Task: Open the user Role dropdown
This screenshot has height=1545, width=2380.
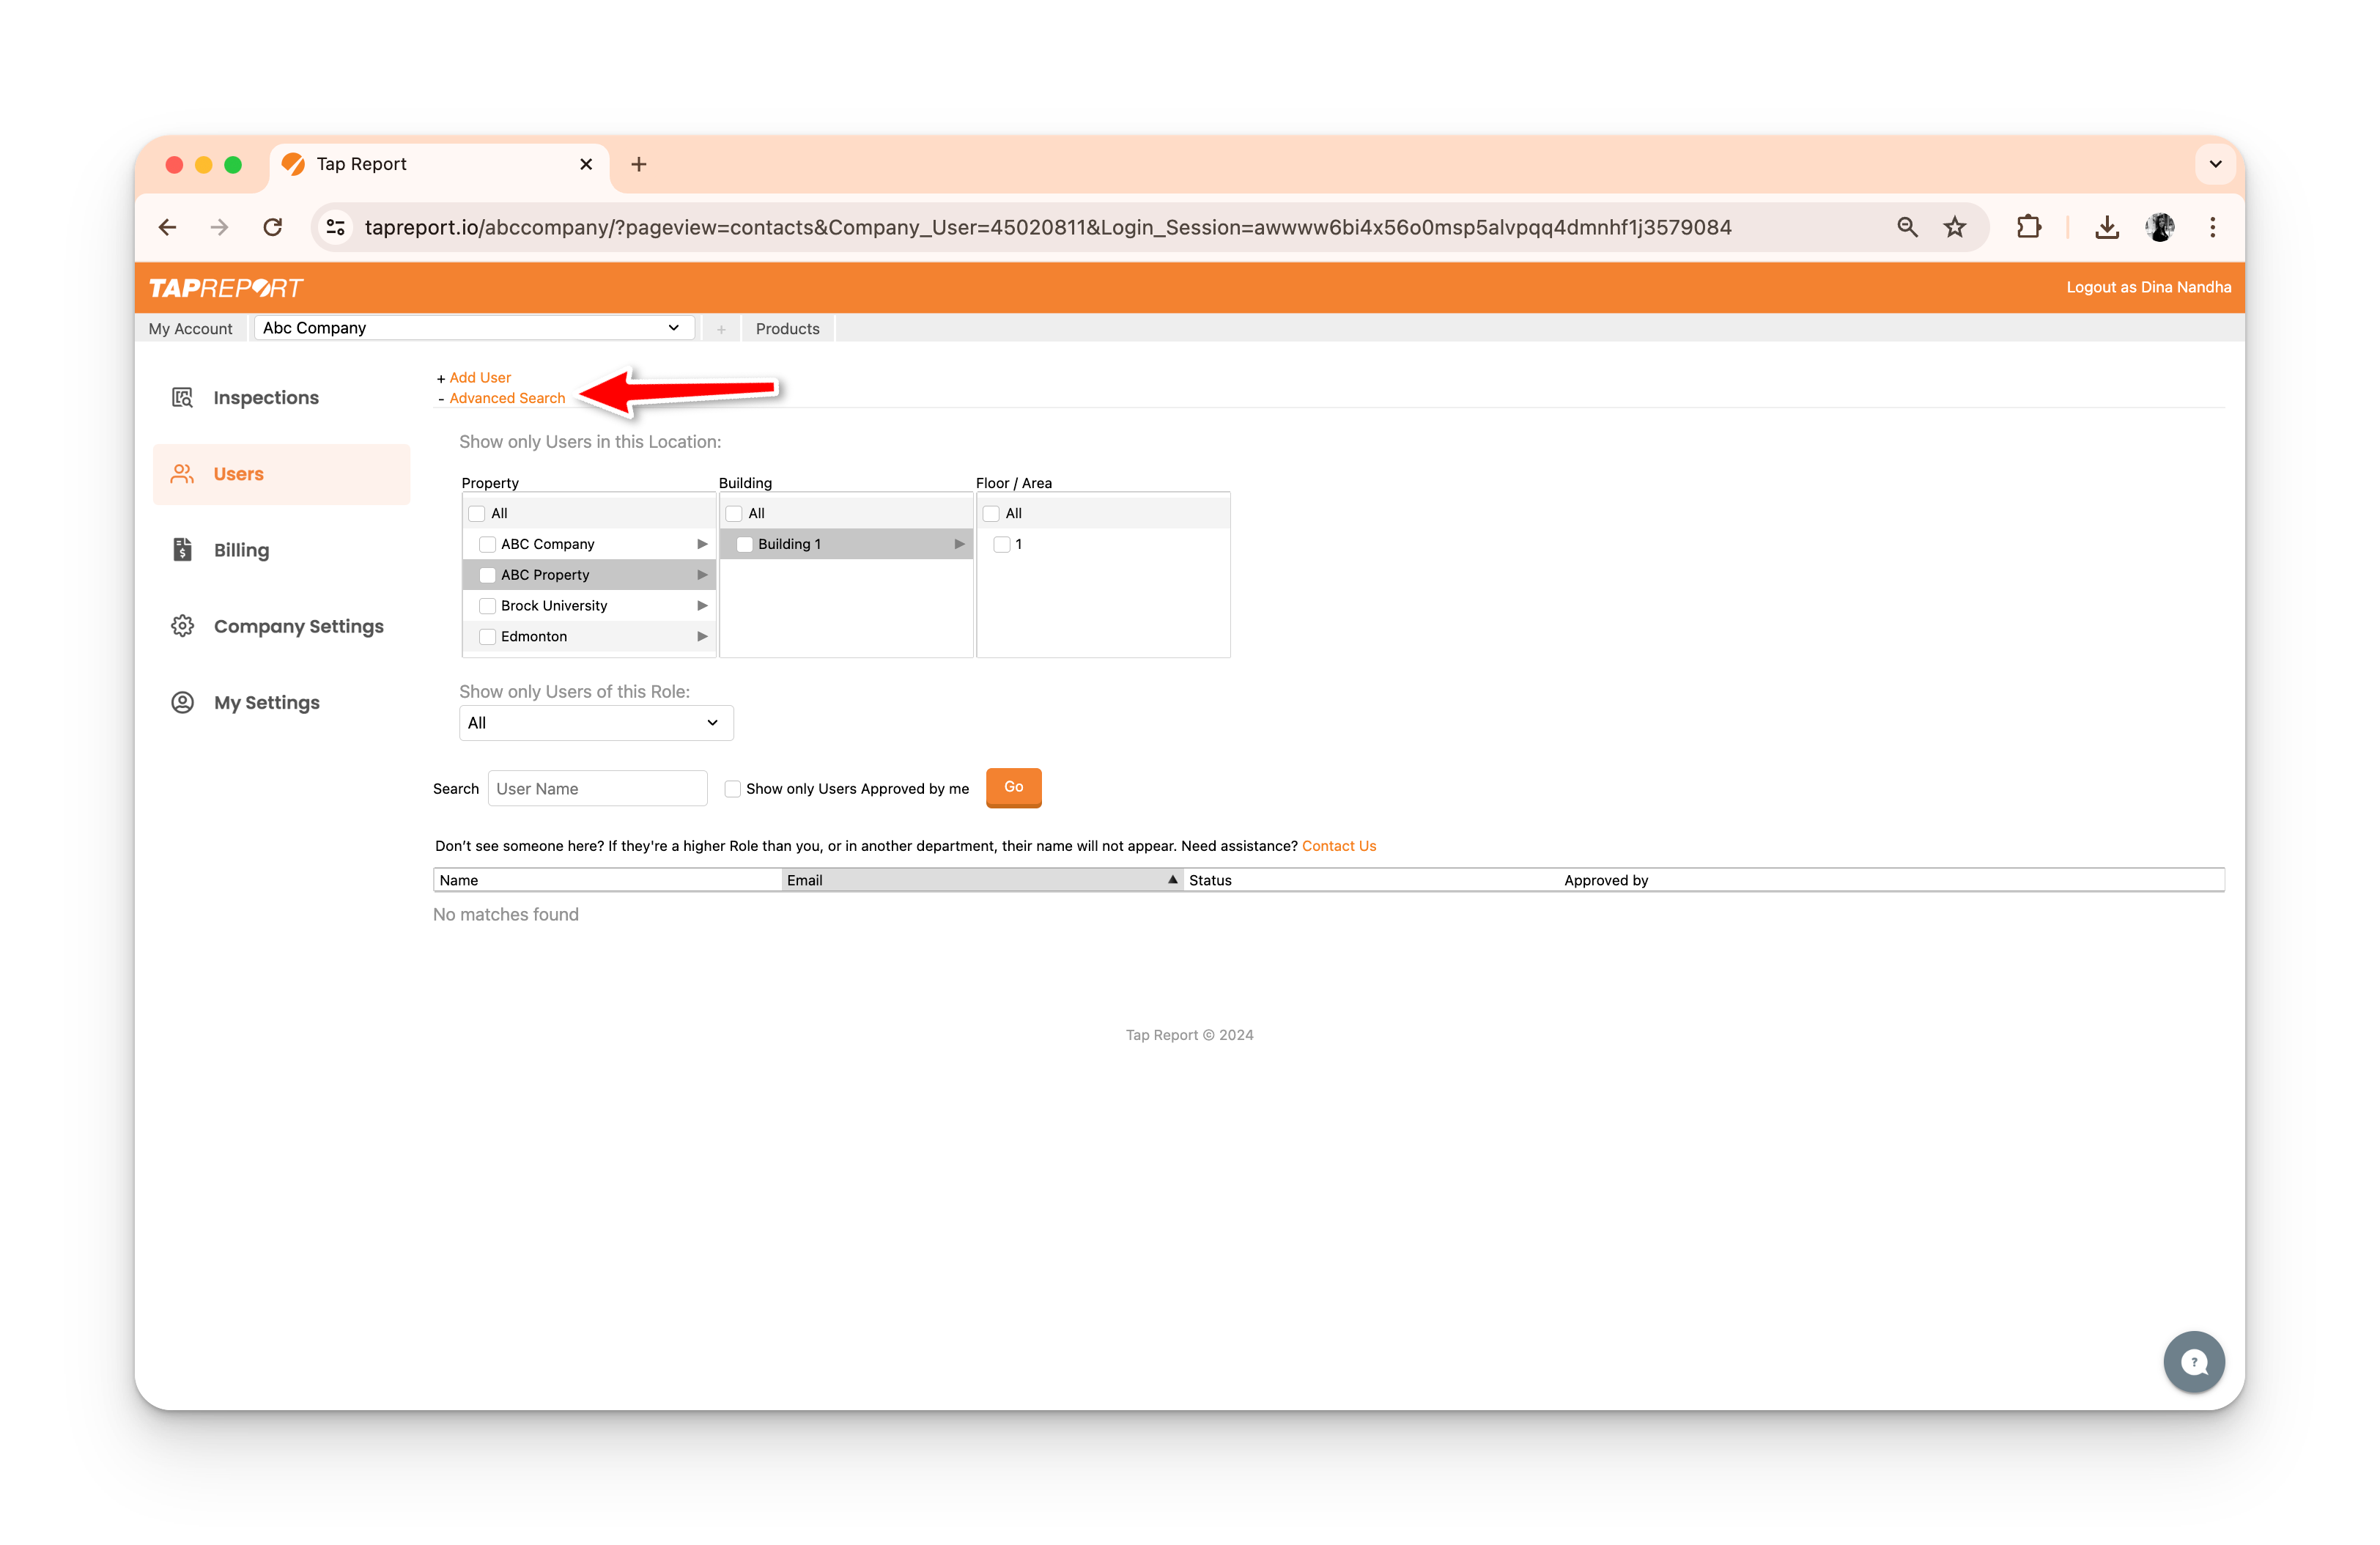Action: 595,723
